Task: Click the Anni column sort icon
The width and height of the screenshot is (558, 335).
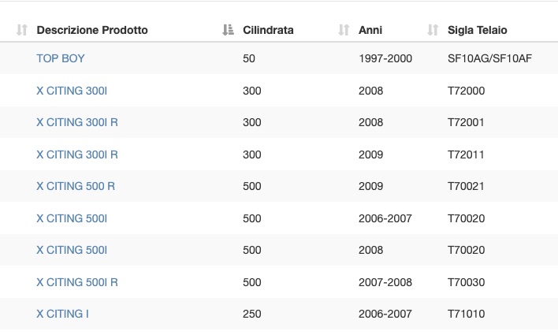Action: click(344, 30)
